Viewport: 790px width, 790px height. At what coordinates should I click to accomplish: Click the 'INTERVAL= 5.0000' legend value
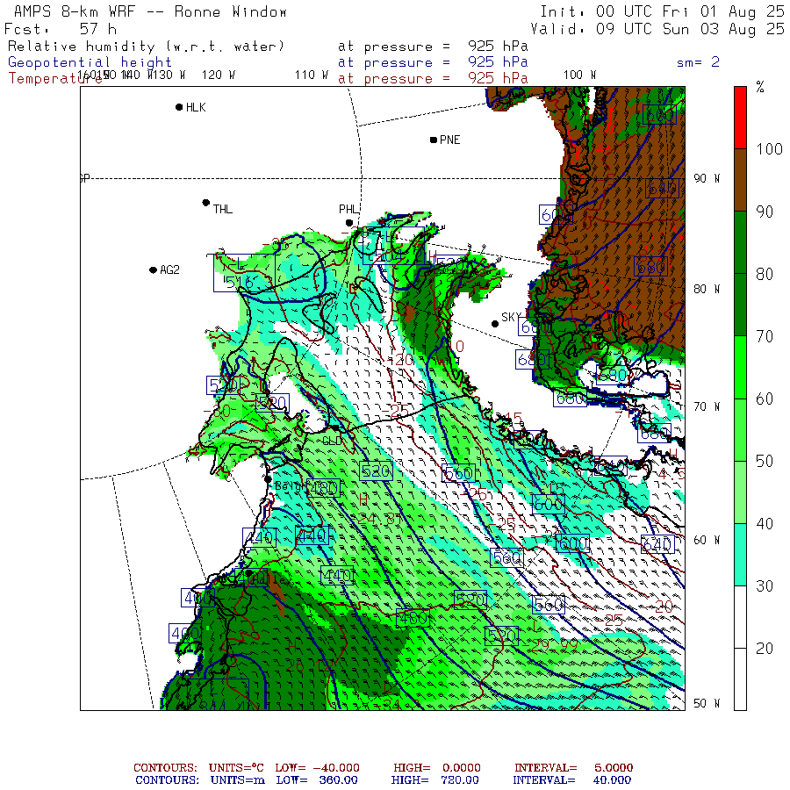click(x=574, y=768)
